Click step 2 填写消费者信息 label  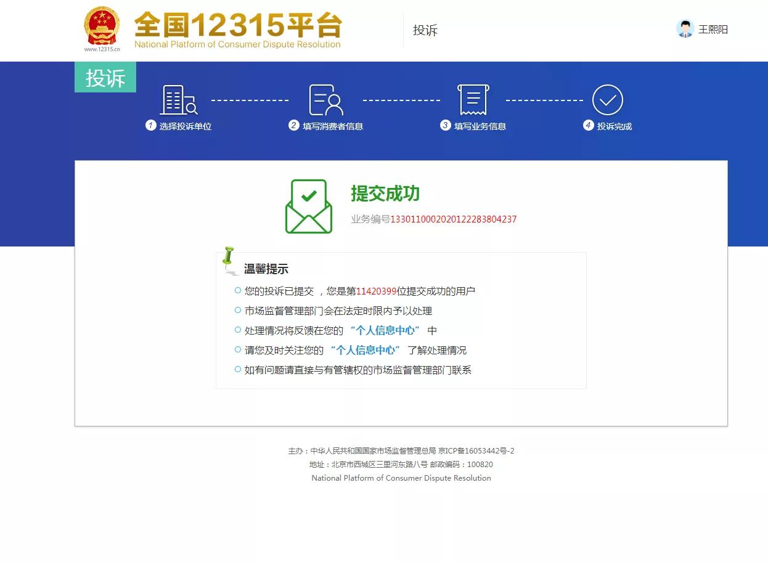332,126
